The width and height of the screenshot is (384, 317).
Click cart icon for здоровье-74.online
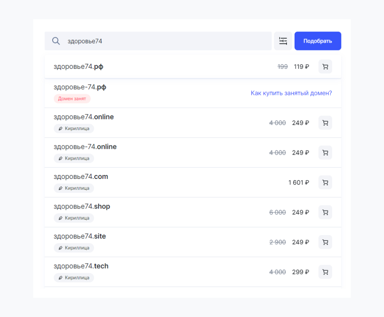click(x=325, y=153)
